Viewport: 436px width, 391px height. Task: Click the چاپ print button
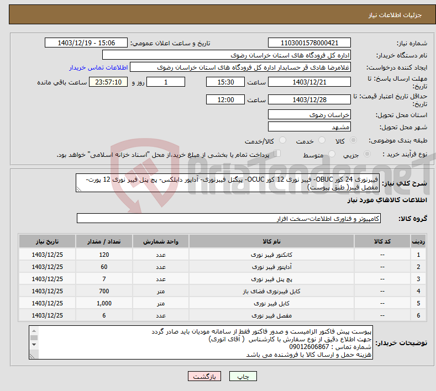[243, 376]
